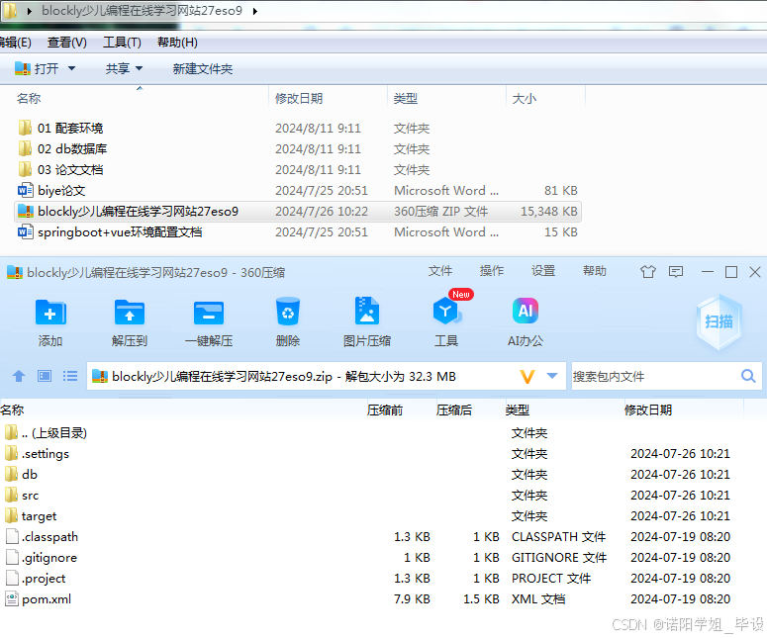This screenshot has width=767, height=638.
Task: Select the target folder icon in the archive
Action: tap(11, 515)
